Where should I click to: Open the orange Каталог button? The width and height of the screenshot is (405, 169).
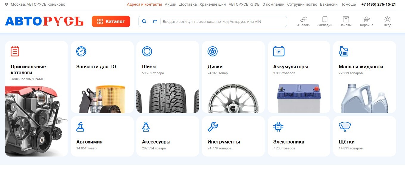111,21
